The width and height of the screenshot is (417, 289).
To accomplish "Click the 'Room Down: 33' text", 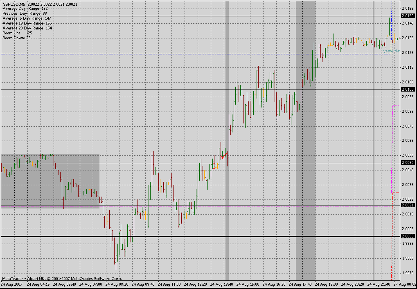I will 16,38.
